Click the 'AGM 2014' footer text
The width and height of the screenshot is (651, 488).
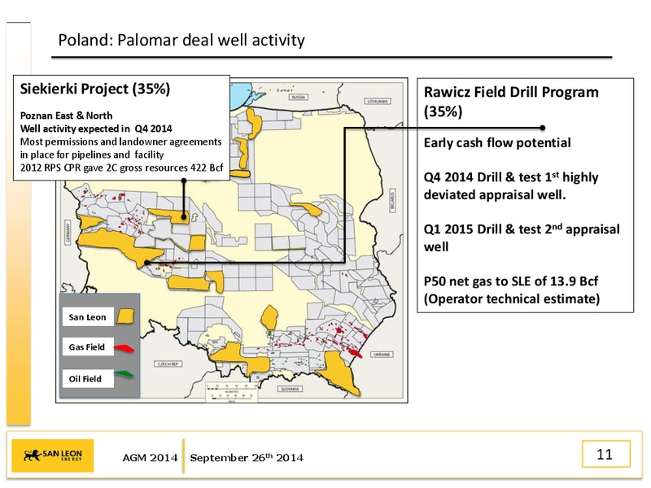tap(150, 458)
